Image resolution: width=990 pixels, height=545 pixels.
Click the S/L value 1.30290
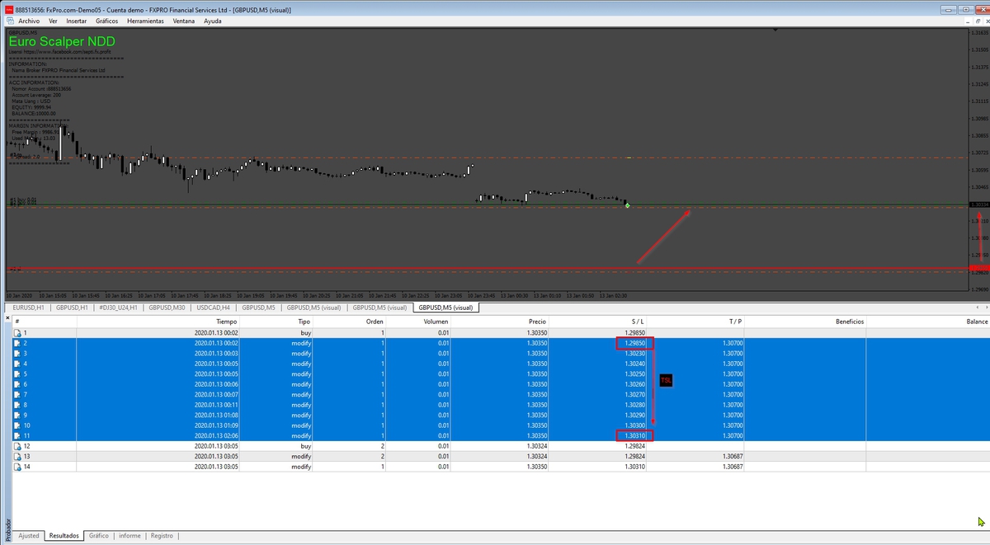[x=634, y=415]
